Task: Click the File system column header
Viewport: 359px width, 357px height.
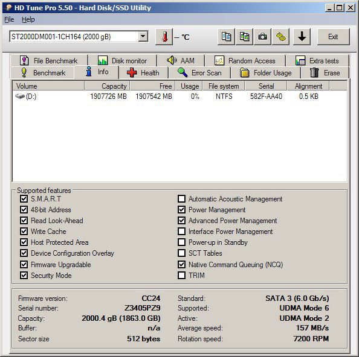Action: tap(224, 86)
